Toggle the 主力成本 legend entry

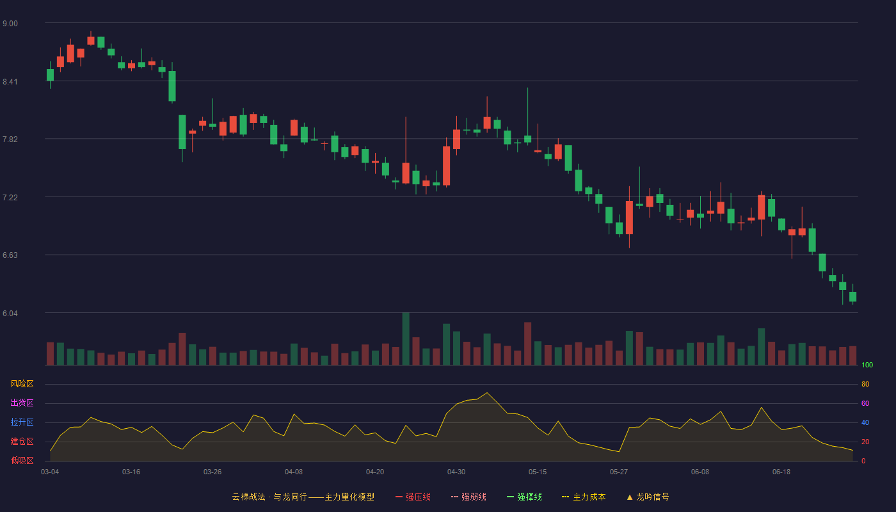(x=584, y=497)
